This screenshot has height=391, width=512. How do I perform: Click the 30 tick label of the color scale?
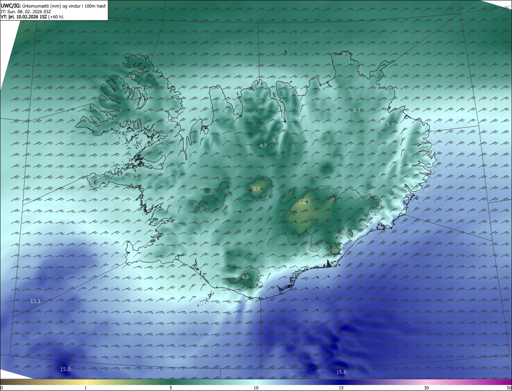(x=426, y=388)
